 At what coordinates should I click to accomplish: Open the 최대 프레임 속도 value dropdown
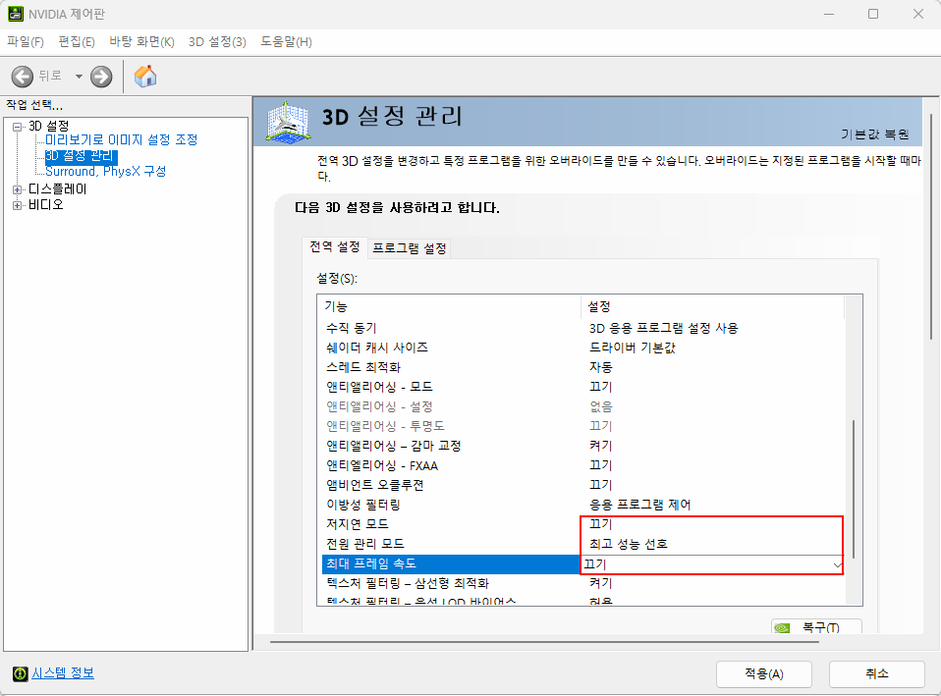coord(837,564)
